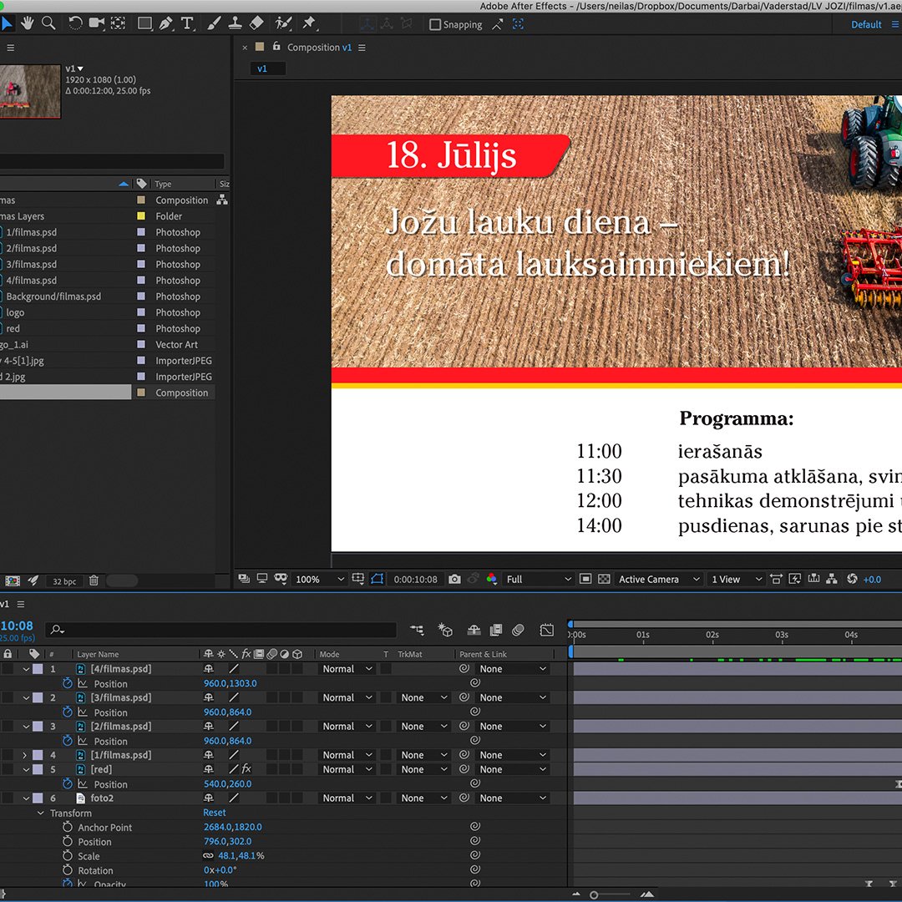Select the Zoom magnifier tool
902x902 pixels.
coord(49,23)
